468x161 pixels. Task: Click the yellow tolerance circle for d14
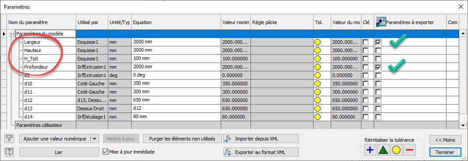coord(318,117)
